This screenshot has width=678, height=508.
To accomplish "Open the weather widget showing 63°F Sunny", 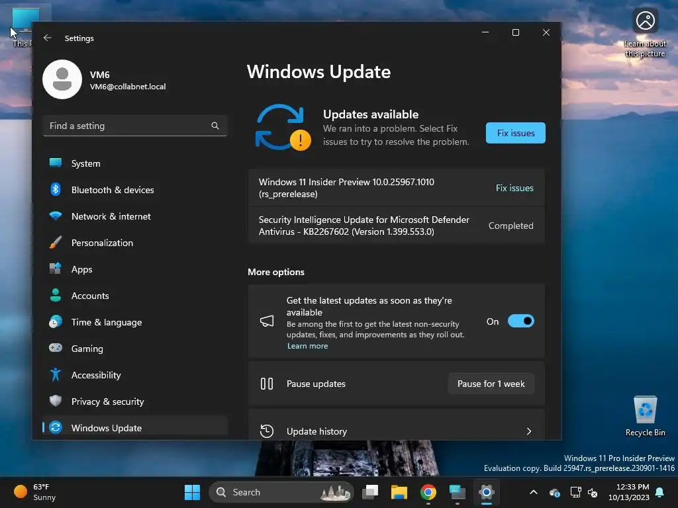I will click(34, 492).
